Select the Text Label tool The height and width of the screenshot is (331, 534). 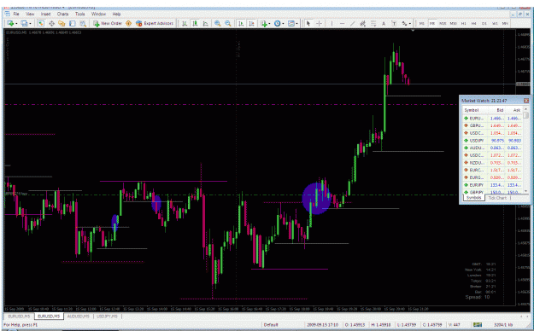(394, 24)
